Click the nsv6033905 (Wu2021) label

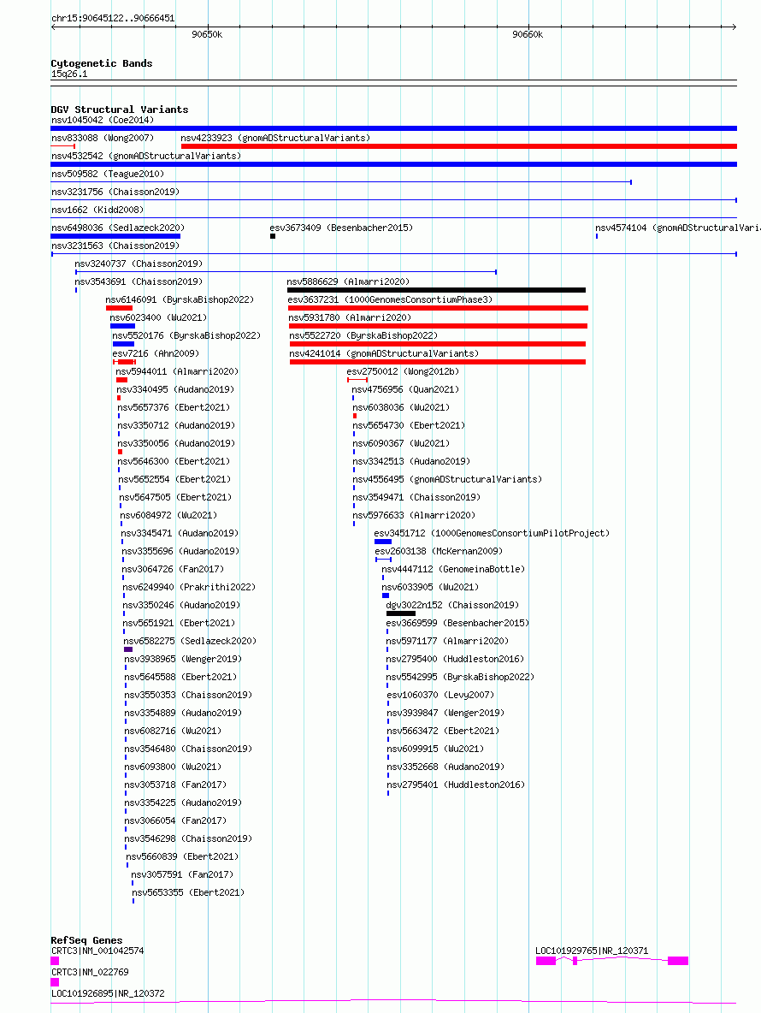(431, 588)
